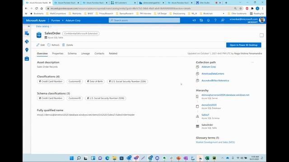Open Market Development and Sales glossary term

pos(215,142)
